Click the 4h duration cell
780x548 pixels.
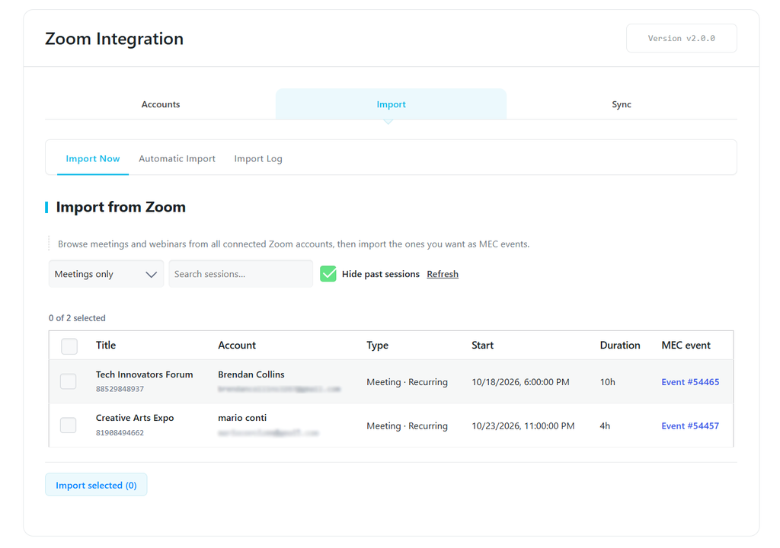605,425
